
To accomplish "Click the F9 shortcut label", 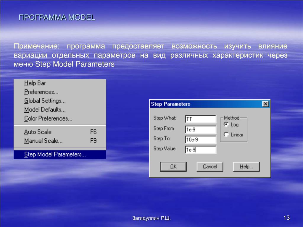I will point(93,141).
